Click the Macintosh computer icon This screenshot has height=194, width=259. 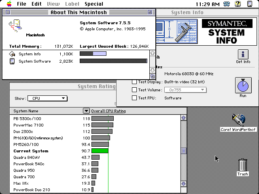pyautogui.click(x=15, y=25)
